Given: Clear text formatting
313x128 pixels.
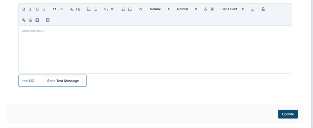Looking at the screenshot, I should (263, 9).
